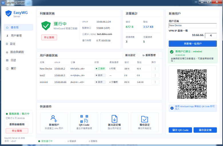Click the generated QR code image

click(x=192, y=84)
